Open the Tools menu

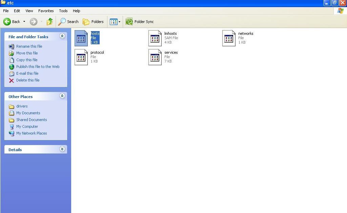63,11
